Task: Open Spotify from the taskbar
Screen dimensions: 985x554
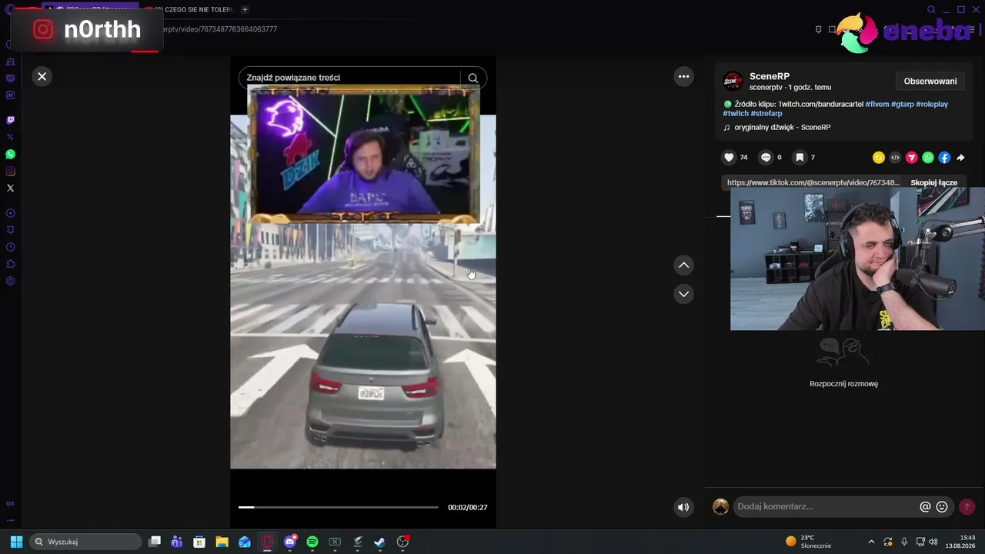Action: coord(312,542)
